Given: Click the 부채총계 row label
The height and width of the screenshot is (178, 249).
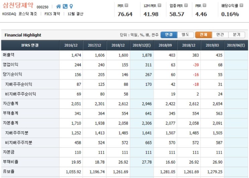Looking at the screenshot, I should point(10,113).
